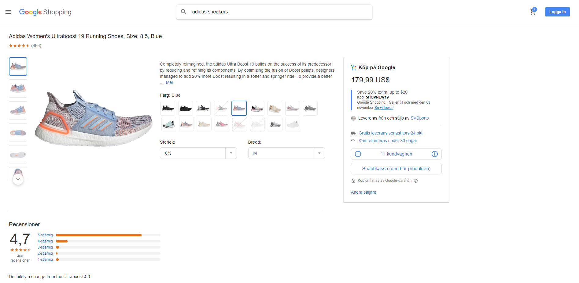Screen dimensions: 579x283
Task: Select the beige tan knit color swatch
Action: click(275, 108)
